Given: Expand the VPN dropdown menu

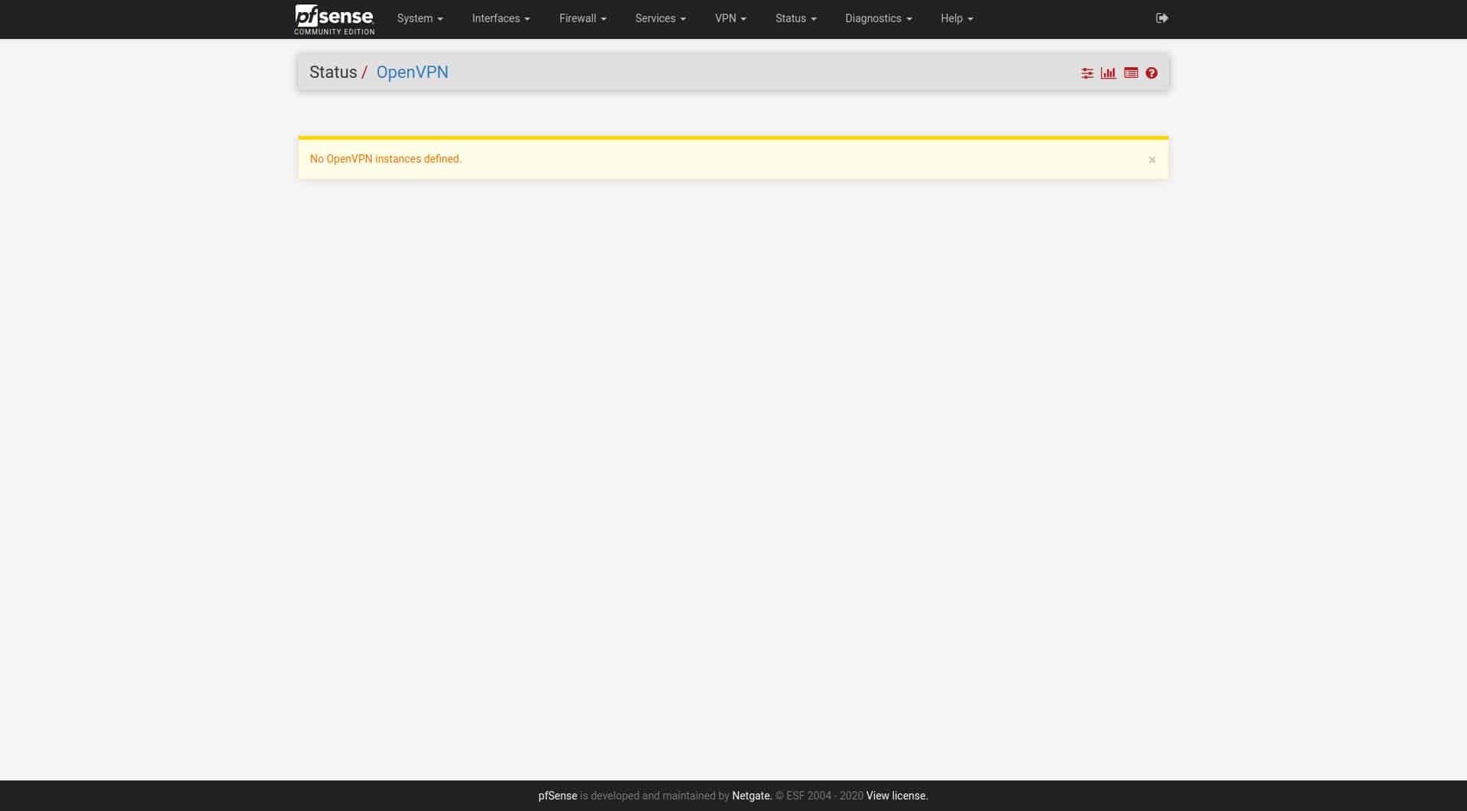Looking at the screenshot, I should pyautogui.click(x=730, y=18).
